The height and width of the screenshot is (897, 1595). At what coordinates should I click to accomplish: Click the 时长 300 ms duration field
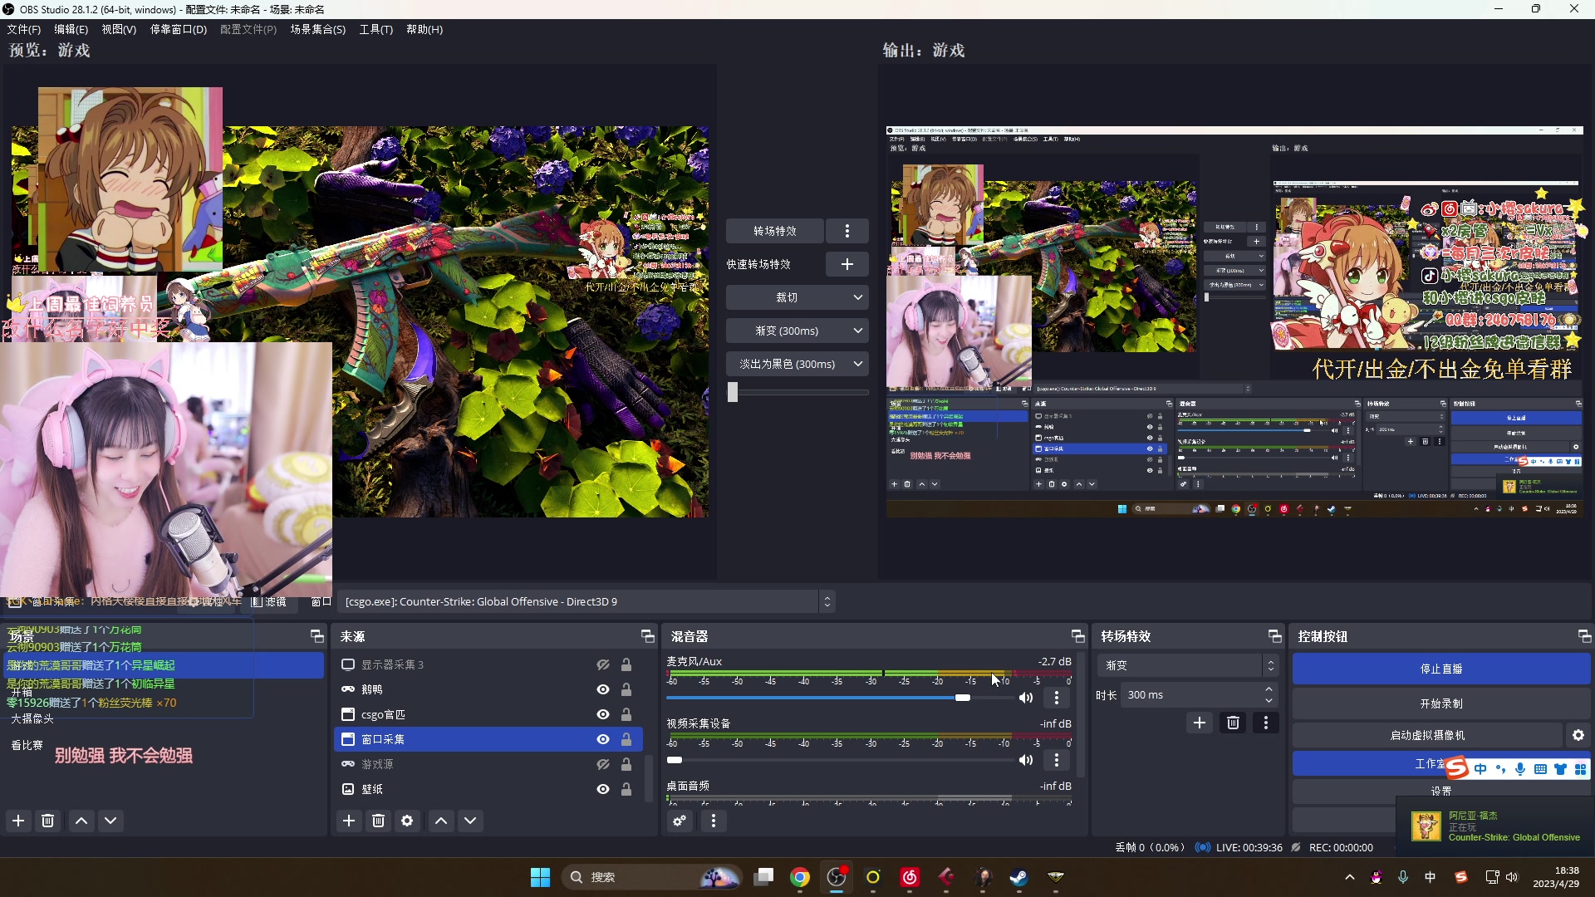coord(1199,695)
